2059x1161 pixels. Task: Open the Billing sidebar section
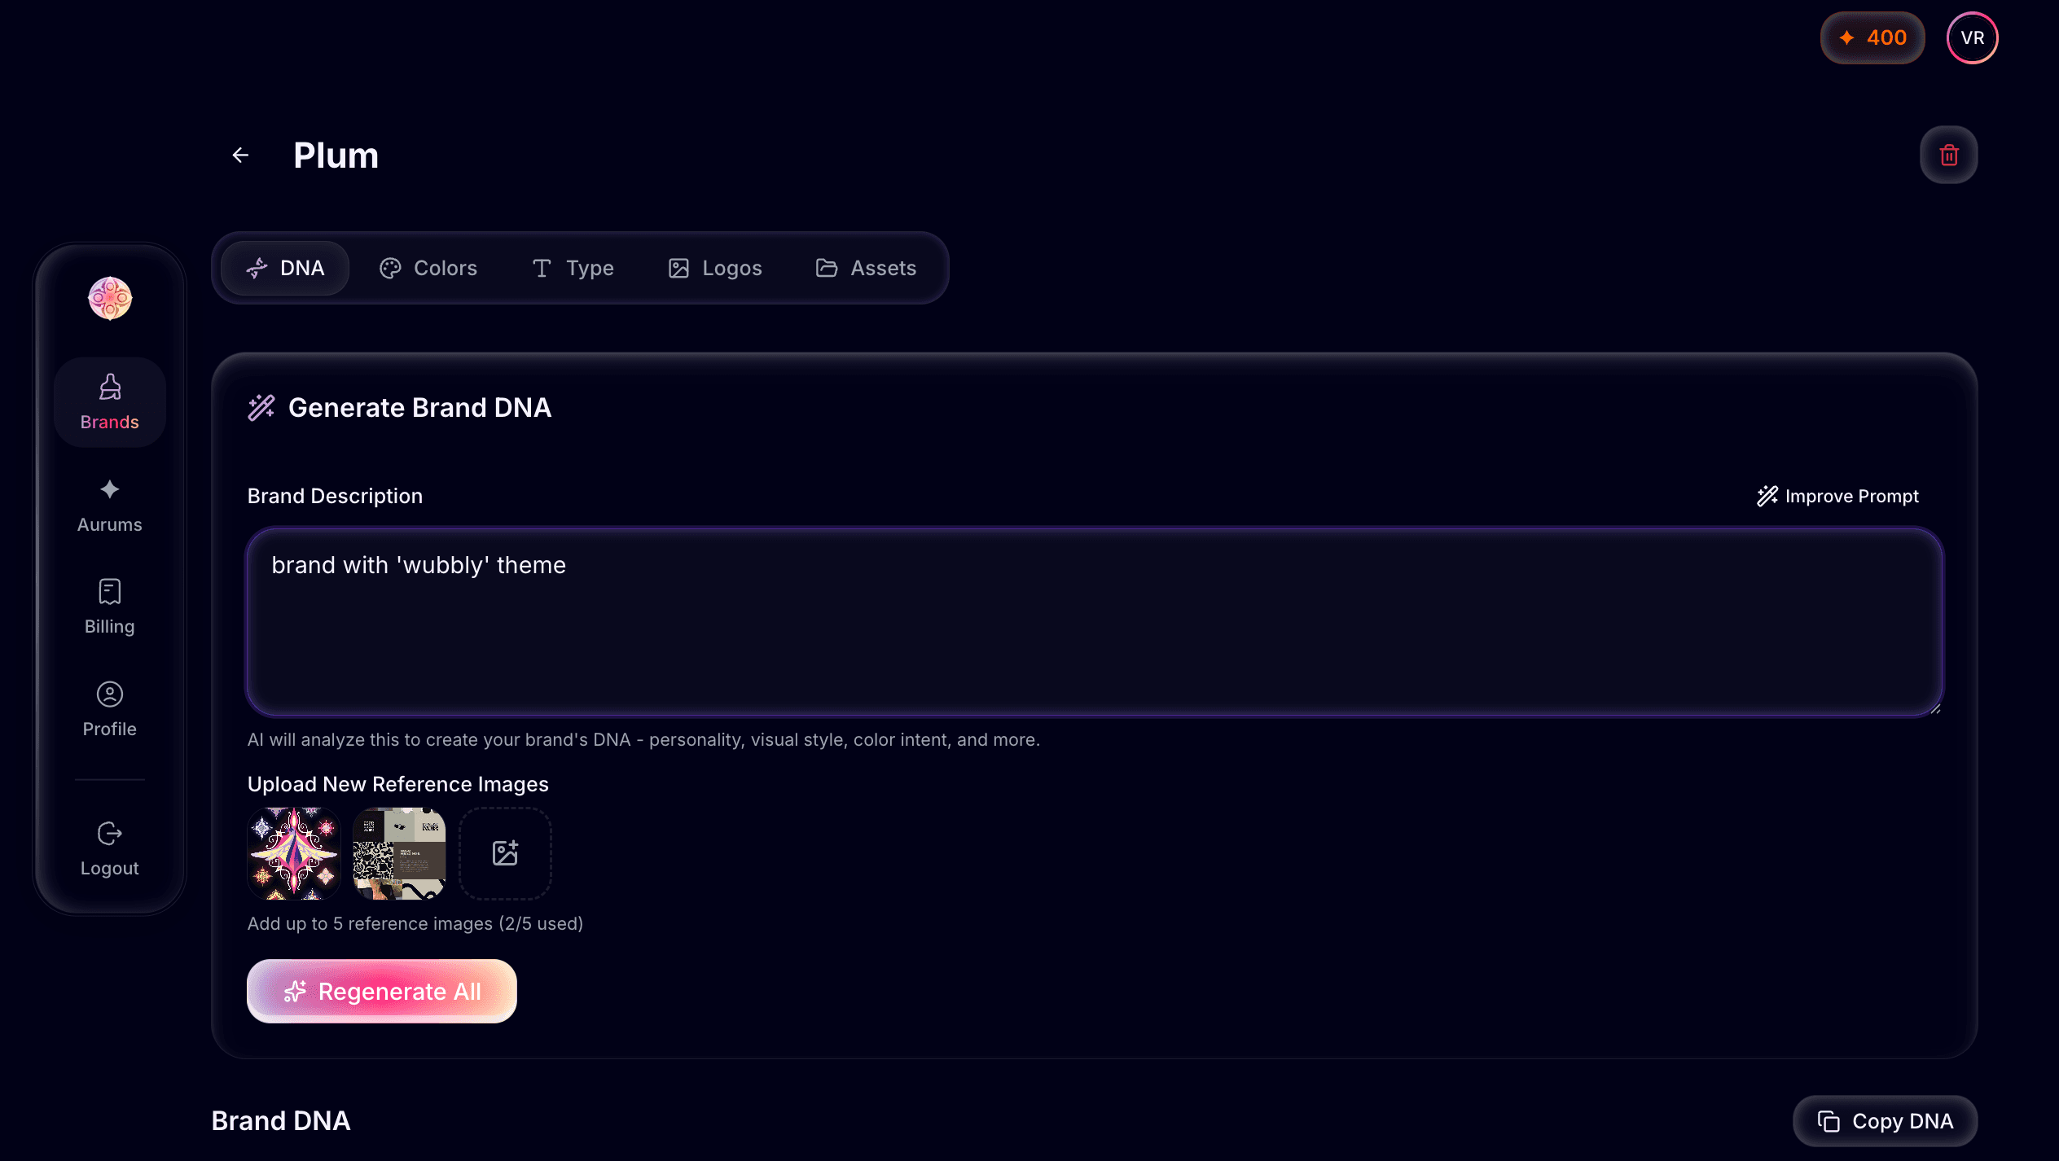pos(110,607)
